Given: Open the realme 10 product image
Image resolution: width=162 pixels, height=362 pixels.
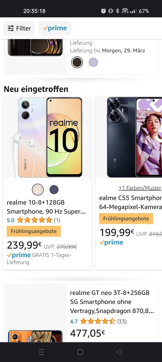Looking at the screenshot, I should point(47,137).
